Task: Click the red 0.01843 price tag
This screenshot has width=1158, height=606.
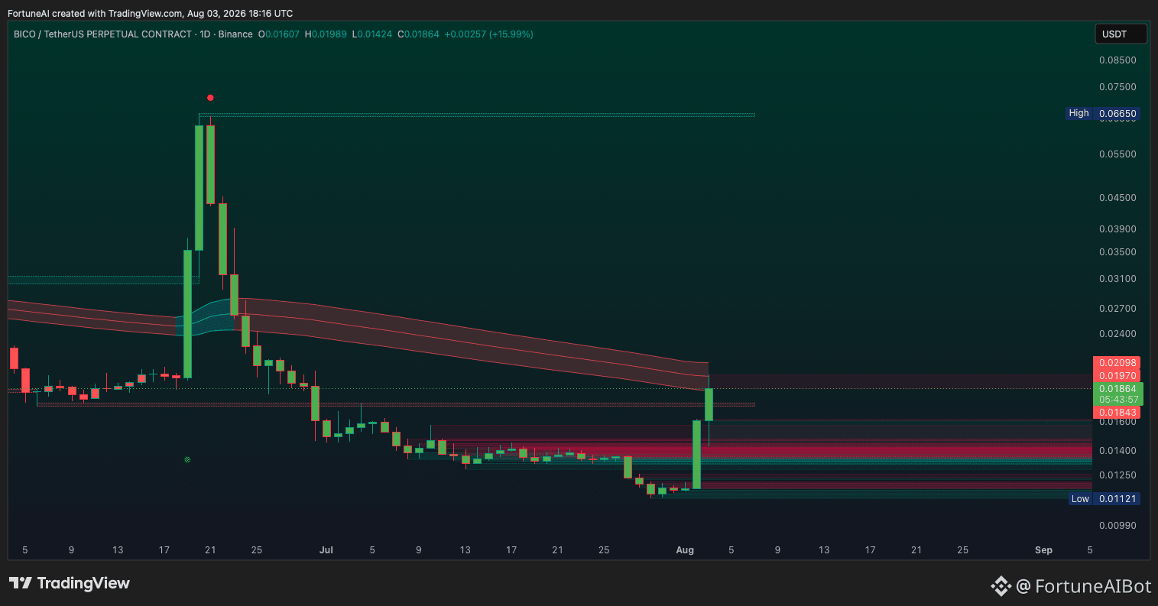Action: click(1117, 412)
